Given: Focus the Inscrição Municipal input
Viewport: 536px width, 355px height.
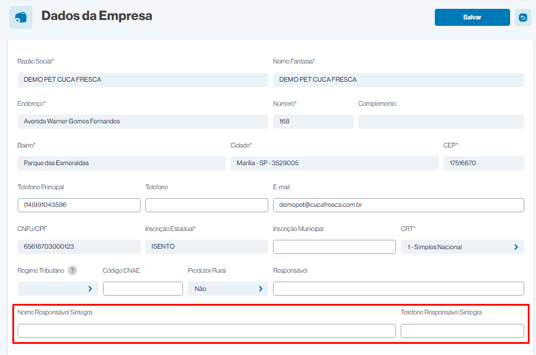Looking at the screenshot, I should [x=334, y=247].
